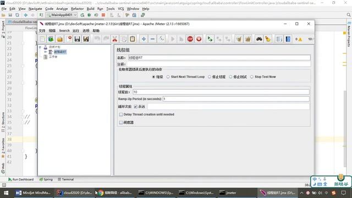Select the 停止测试 radio button
Image resolution: width=352 pixels, height=198 pixels.
230,77
